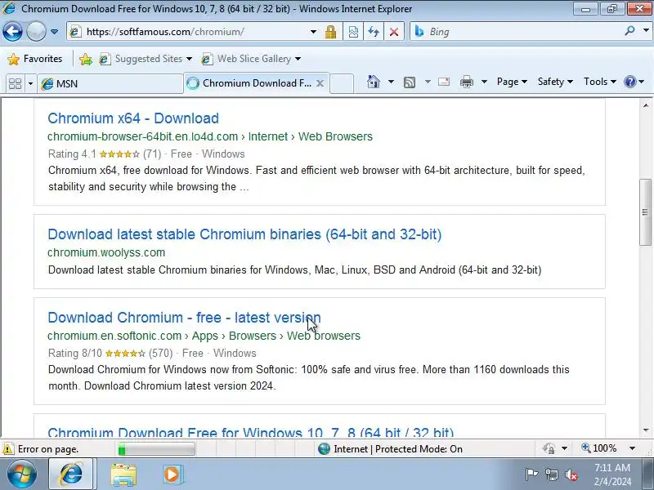This screenshot has width=654, height=490.
Task: Click the scroll down arrow
Action: [646, 430]
